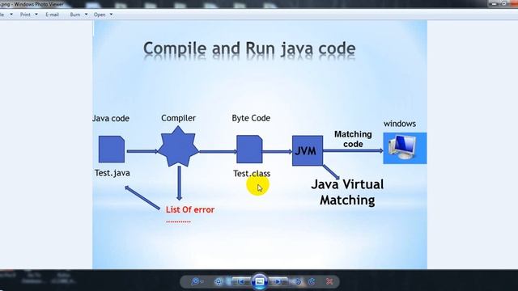This screenshot has height=291, width=518.
Task: Click the blue JVM box
Action: point(308,150)
